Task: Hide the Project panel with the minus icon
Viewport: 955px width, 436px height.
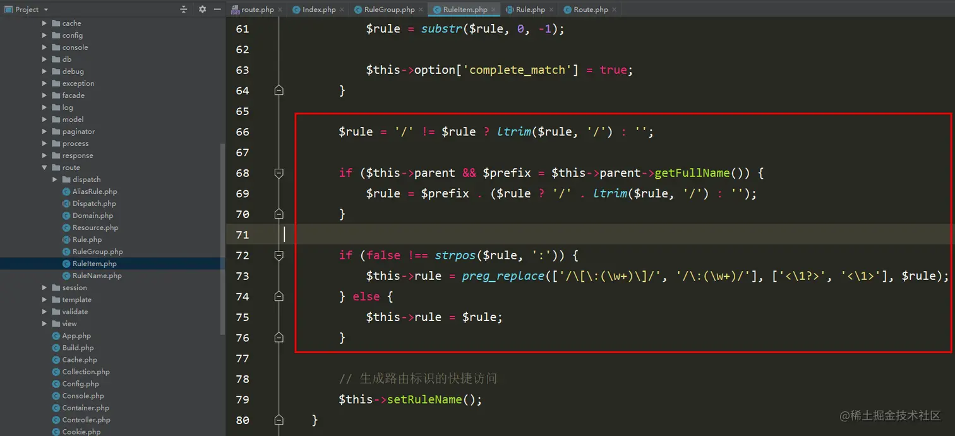Action: coord(217,9)
